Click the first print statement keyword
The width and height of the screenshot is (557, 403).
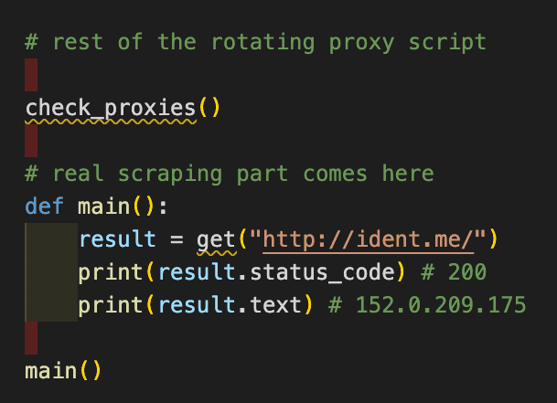tap(110, 272)
